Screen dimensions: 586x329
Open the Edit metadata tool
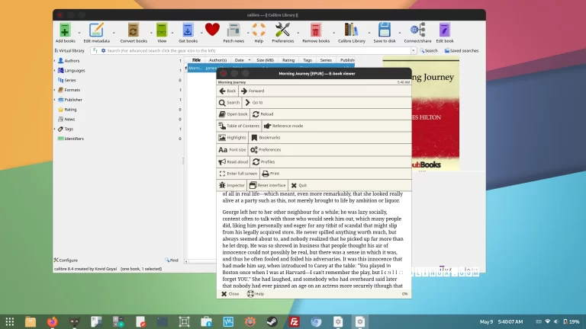tap(96, 30)
